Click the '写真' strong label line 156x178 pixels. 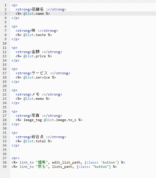pyautogui.click(x=39, y=116)
